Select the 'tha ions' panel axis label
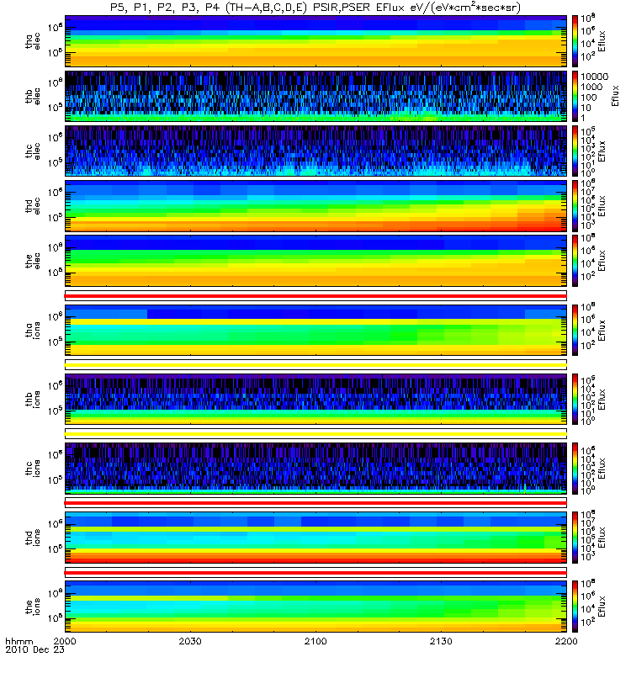 coord(33,331)
